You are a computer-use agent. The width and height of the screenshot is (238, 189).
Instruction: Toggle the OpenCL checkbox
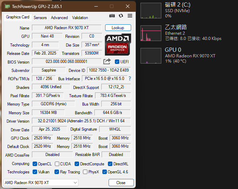[35, 164]
